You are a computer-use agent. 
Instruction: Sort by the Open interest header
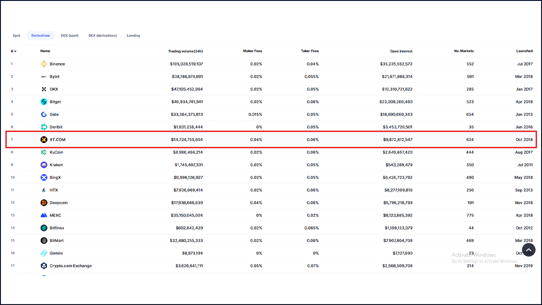tap(401, 52)
